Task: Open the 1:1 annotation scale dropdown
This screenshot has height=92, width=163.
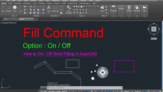Action: (x=117, y=91)
